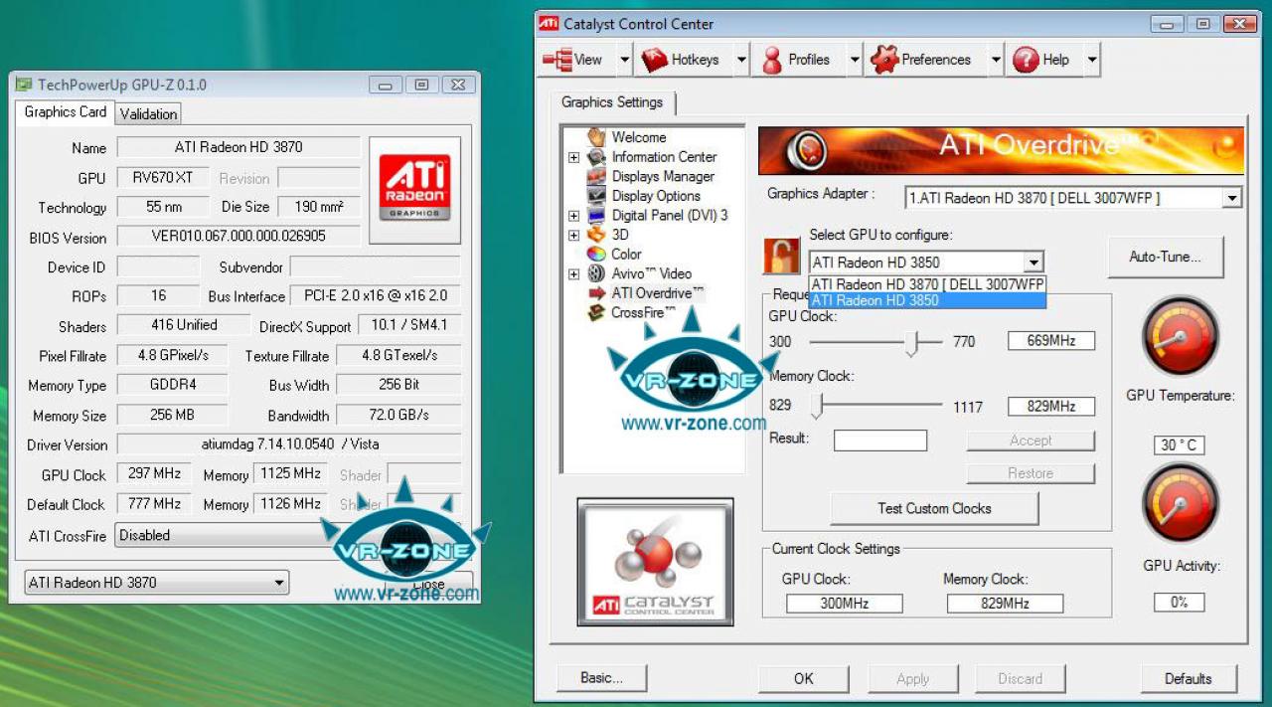Click the Basic... button
1272x707 pixels.
click(601, 678)
